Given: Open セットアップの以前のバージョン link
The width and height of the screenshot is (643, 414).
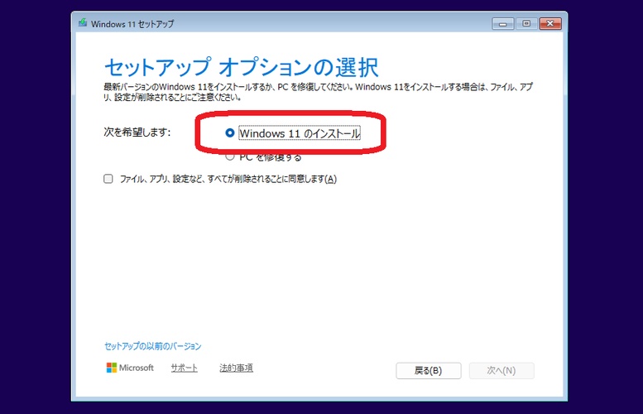Looking at the screenshot, I should pyautogui.click(x=152, y=346).
